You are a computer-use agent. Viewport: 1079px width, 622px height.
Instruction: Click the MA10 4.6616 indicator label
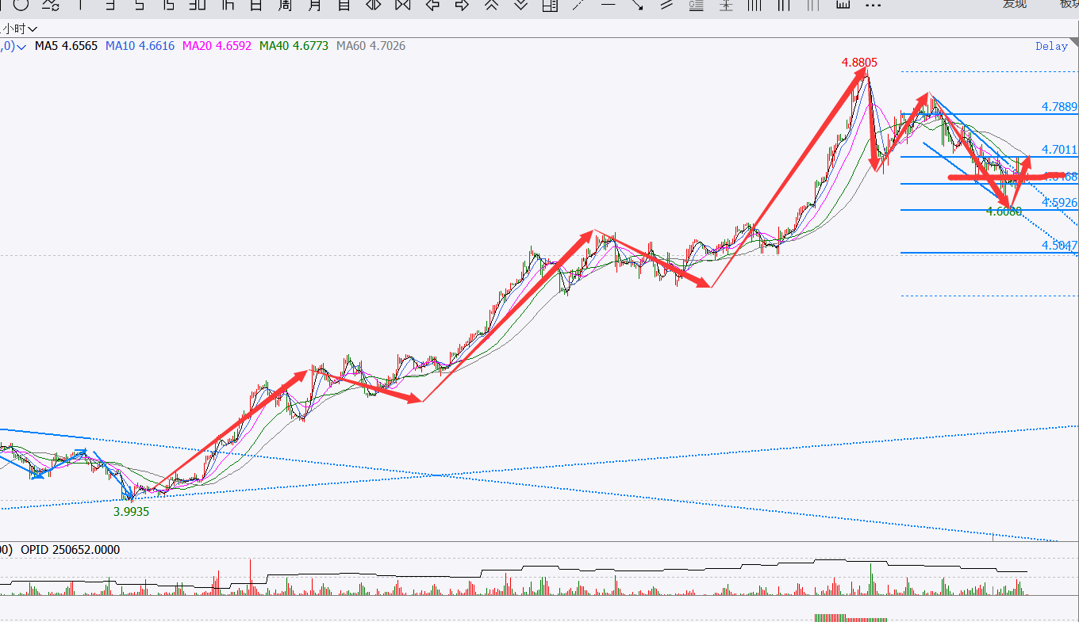coord(140,46)
